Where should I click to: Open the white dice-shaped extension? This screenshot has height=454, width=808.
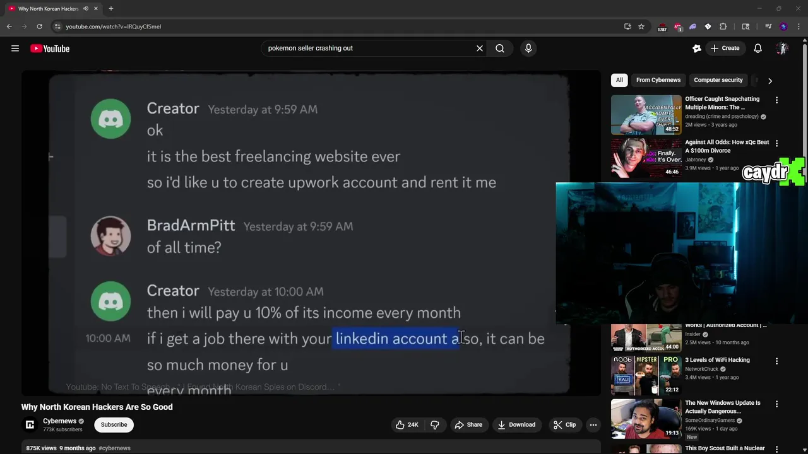708,26
